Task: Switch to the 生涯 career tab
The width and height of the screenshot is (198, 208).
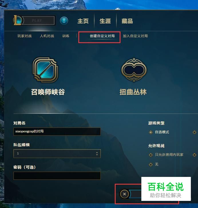Action: coord(105,21)
